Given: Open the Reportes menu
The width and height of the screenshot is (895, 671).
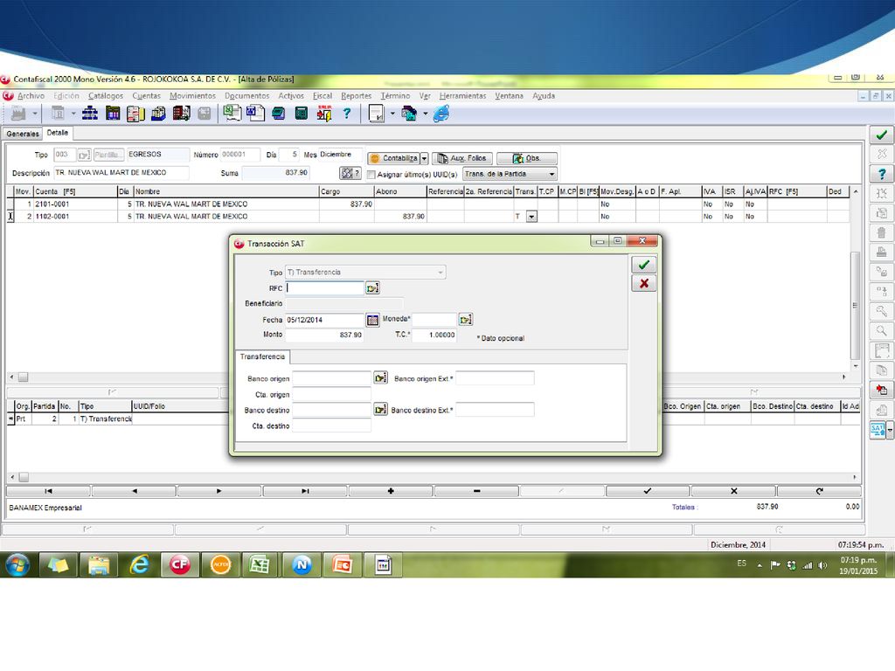Looking at the screenshot, I should [x=357, y=96].
